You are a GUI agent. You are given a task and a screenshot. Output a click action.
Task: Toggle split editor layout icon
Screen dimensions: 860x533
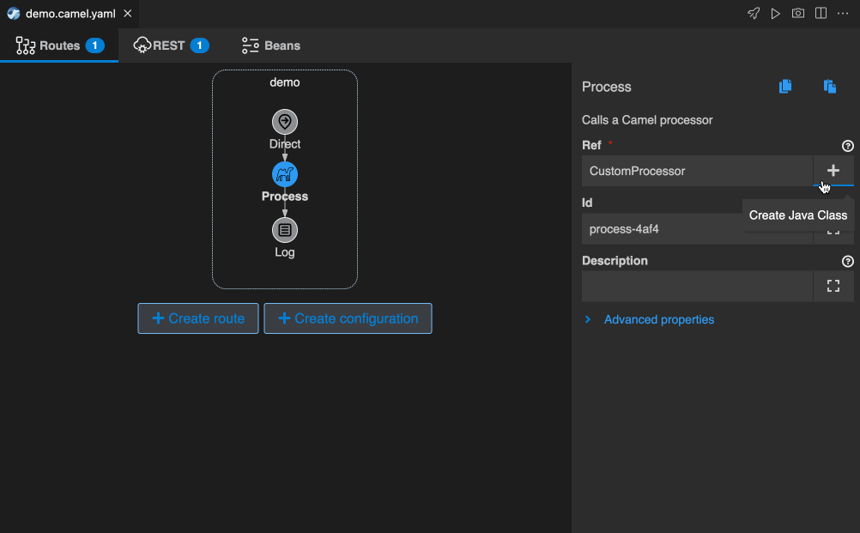(821, 14)
